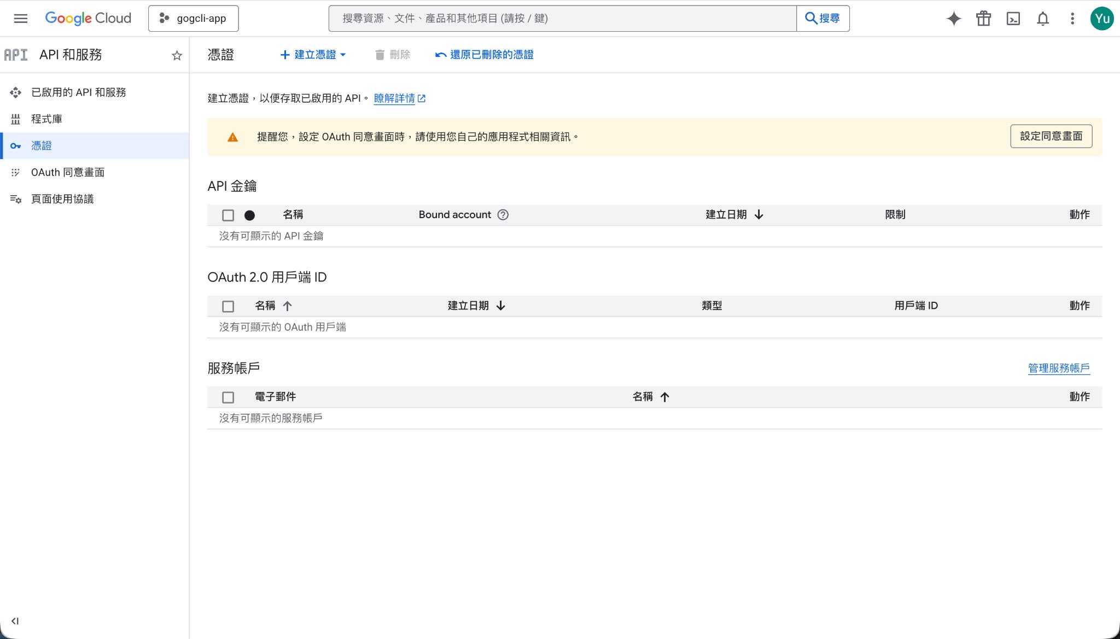Click the 設定同意畫面 button
The width and height of the screenshot is (1120, 639).
pyautogui.click(x=1051, y=136)
